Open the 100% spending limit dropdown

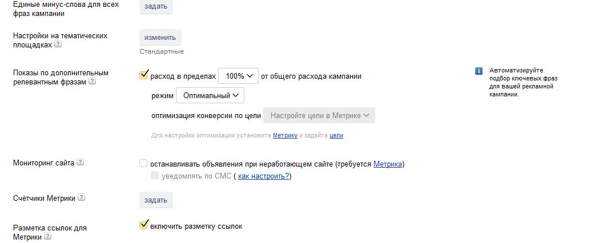pyautogui.click(x=238, y=76)
